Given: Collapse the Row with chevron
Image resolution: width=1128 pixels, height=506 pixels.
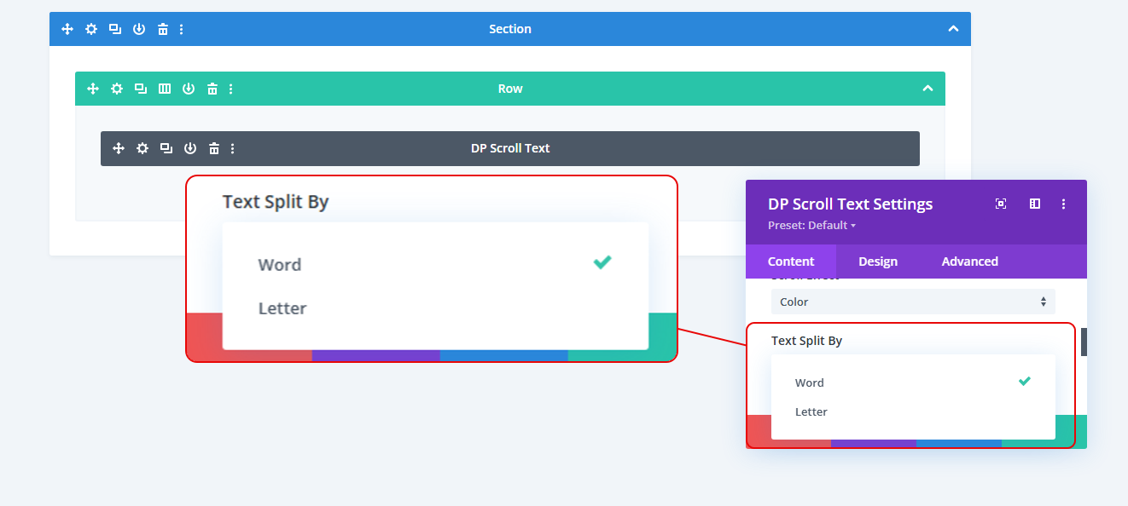Looking at the screenshot, I should (x=927, y=89).
